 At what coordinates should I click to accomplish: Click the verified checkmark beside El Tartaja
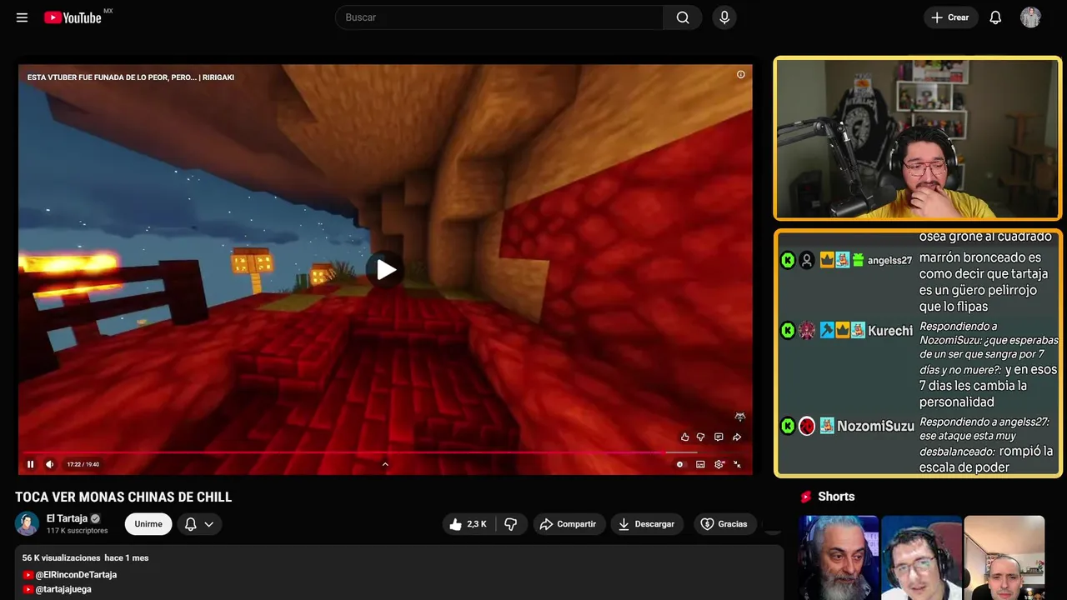pyautogui.click(x=95, y=518)
